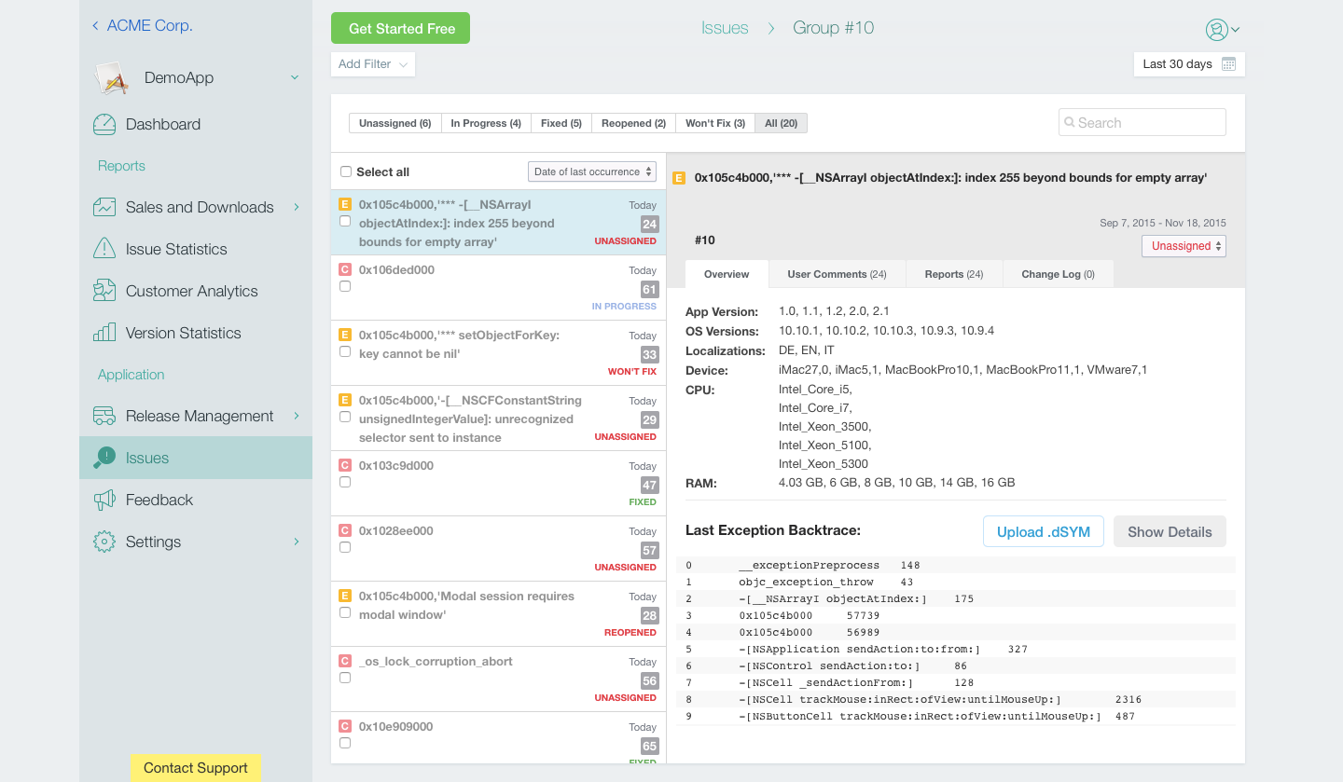Viewport: 1343px width, 782px height.
Task: Click the Sales and Downloads chart icon
Action: (x=104, y=207)
